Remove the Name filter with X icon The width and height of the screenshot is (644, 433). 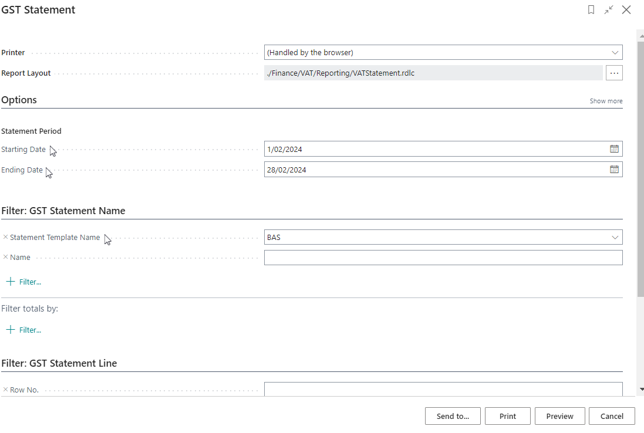point(6,257)
